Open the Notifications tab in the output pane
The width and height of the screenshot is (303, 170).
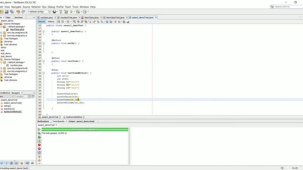pos(43,121)
